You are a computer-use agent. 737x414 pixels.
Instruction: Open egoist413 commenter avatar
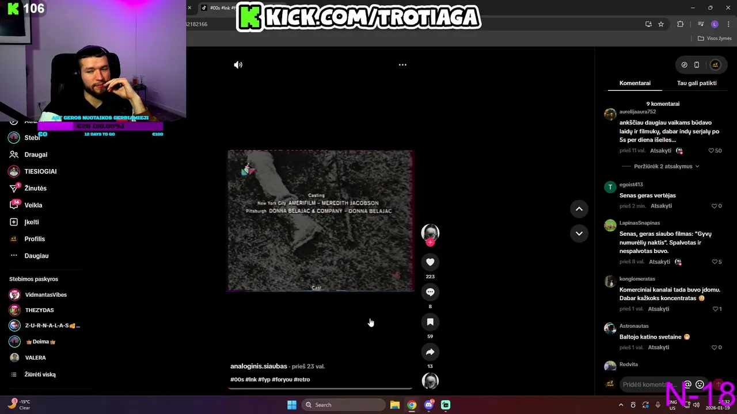point(610,187)
